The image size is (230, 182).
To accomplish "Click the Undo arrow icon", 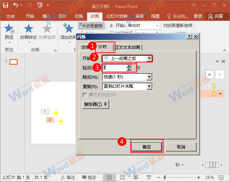I will (16, 5).
